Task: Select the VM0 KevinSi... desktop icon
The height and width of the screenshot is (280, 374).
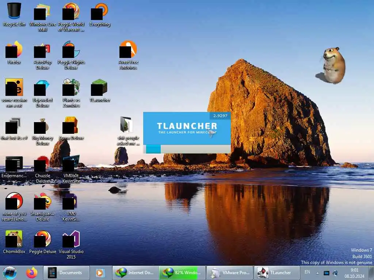Action: click(71, 207)
